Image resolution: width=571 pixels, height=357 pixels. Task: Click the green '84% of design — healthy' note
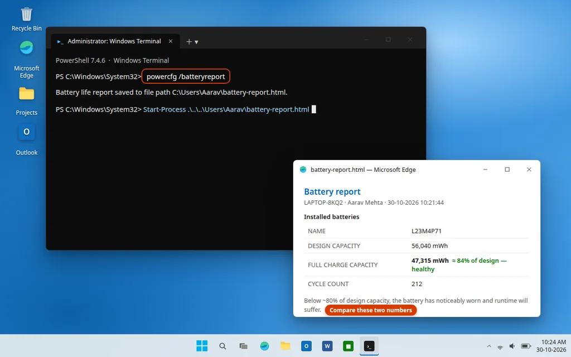coord(459,265)
